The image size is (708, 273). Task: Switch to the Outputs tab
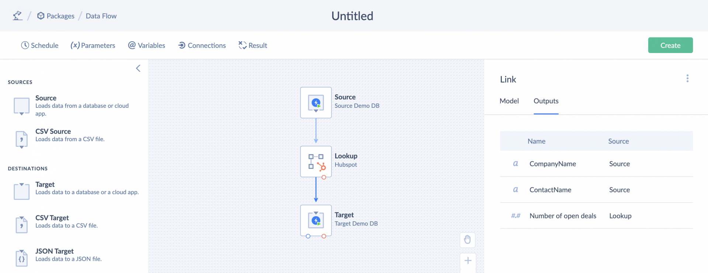pos(546,101)
